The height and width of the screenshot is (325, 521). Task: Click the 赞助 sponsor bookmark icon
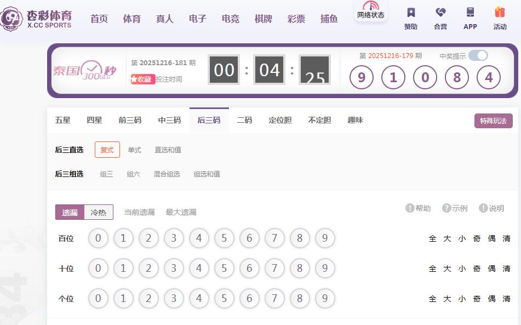tap(411, 13)
